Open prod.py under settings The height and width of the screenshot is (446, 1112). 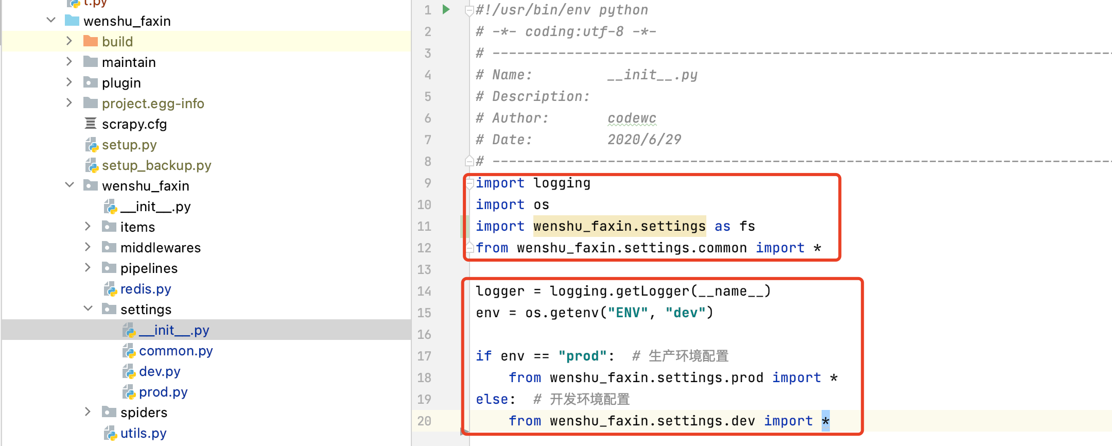pos(163,392)
